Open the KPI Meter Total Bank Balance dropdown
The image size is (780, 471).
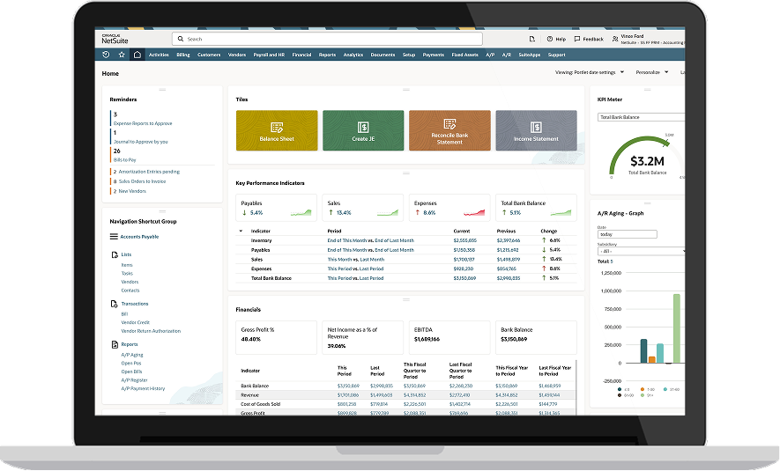click(x=641, y=117)
